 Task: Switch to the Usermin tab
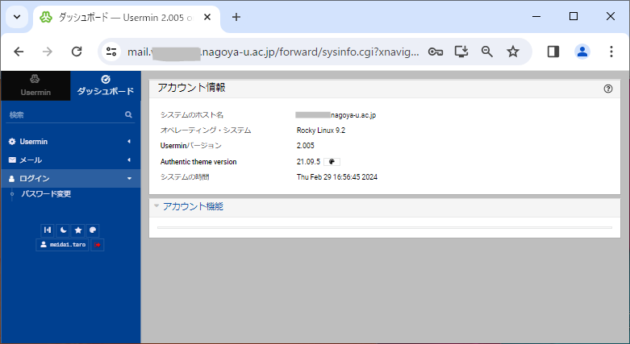pyautogui.click(x=35, y=85)
